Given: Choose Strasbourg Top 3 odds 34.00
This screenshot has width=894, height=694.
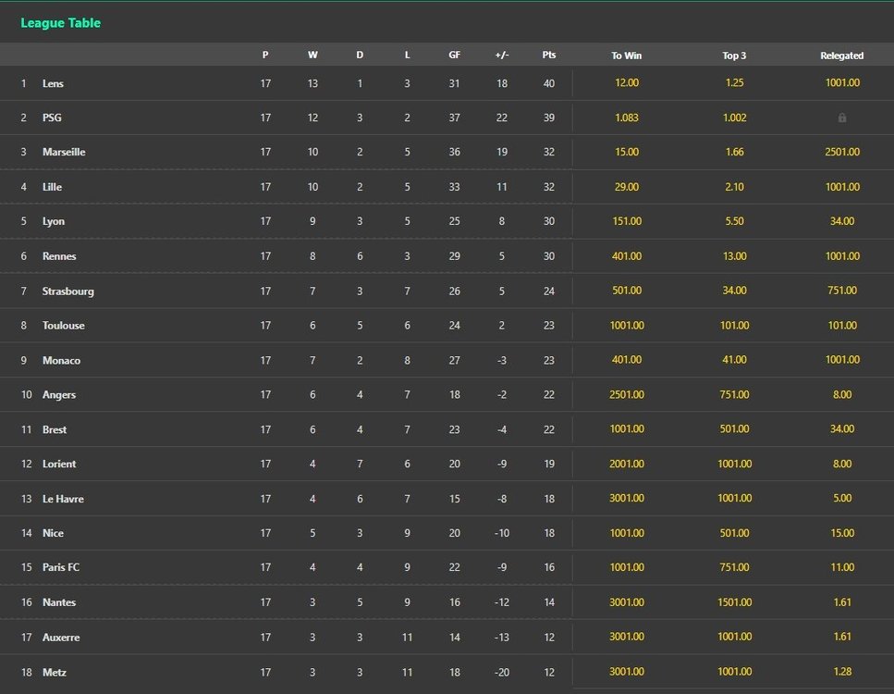Looking at the screenshot, I should (734, 291).
